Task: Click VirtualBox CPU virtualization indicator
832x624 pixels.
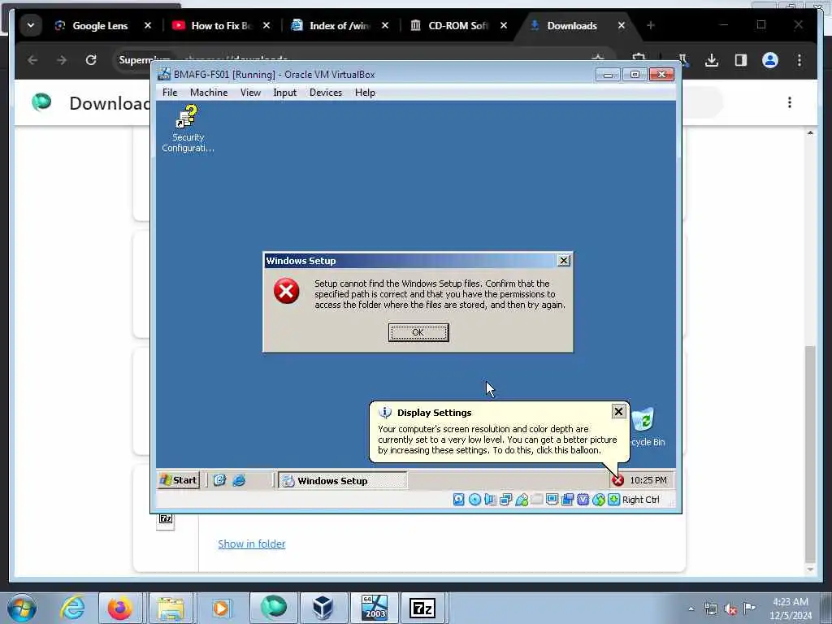Action: (583, 500)
